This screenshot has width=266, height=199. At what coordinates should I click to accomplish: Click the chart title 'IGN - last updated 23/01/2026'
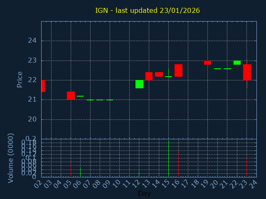(x=148, y=10)
